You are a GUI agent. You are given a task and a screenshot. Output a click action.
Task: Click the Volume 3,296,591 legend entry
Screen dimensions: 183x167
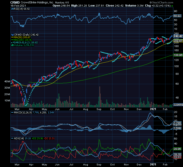24,45
